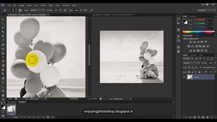
Task: Add a Vibrance adjustment
Action: coord(206,42)
